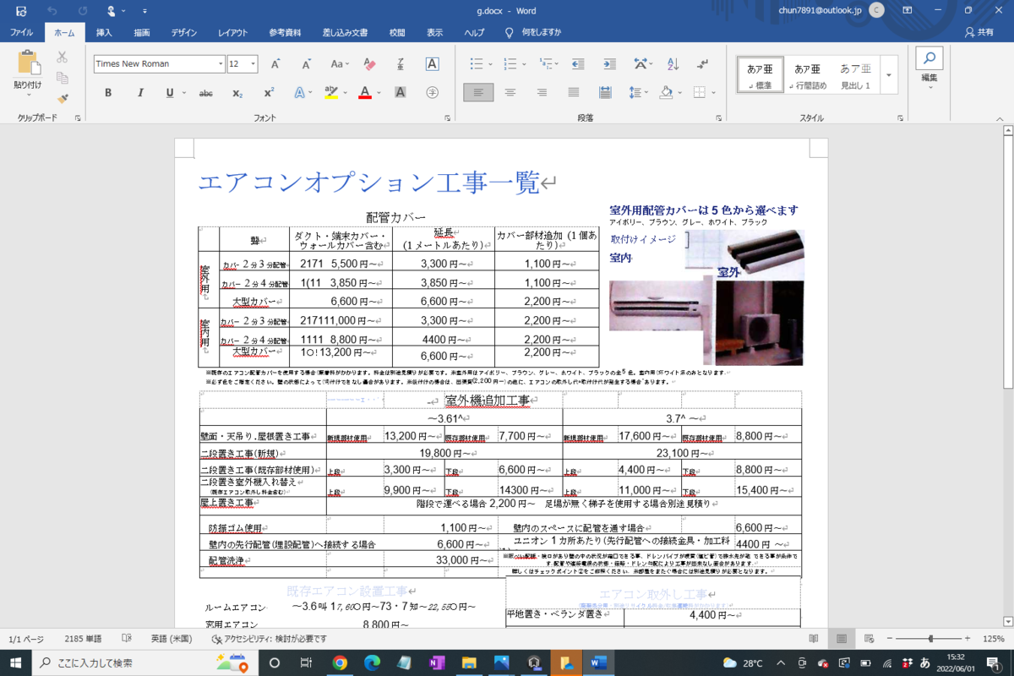Click the character shading icon
This screenshot has width=1014, height=676.
(x=401, y=93)
